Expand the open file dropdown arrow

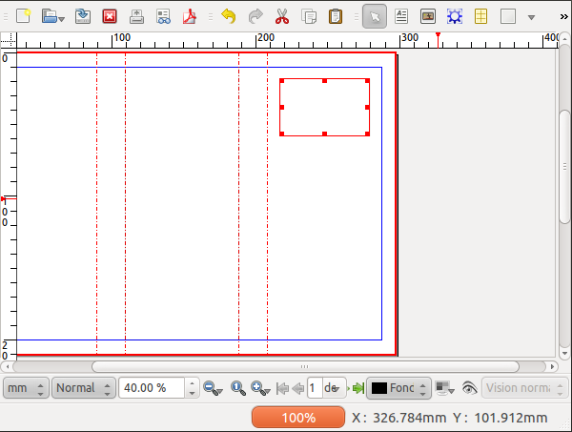pos(60,18)
